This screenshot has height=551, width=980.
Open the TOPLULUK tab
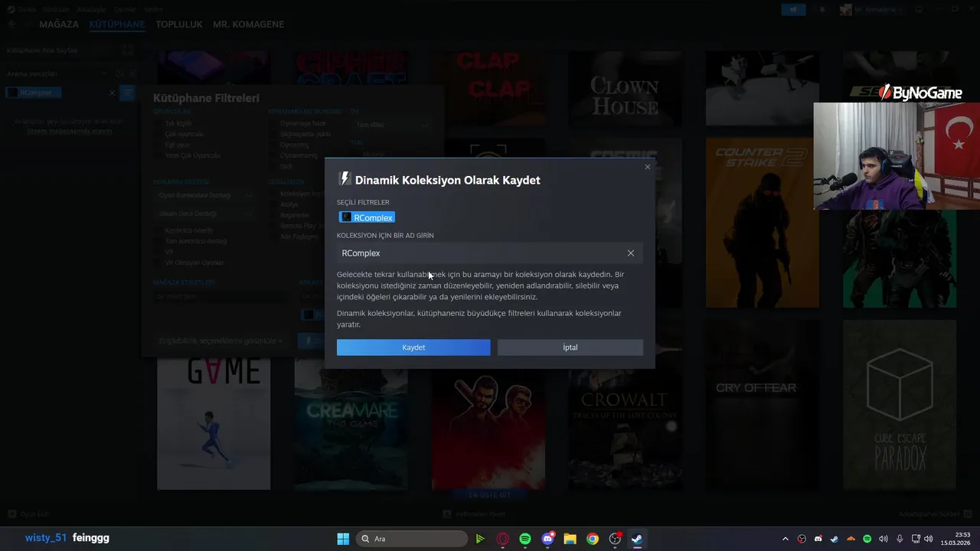click(179, 24)
